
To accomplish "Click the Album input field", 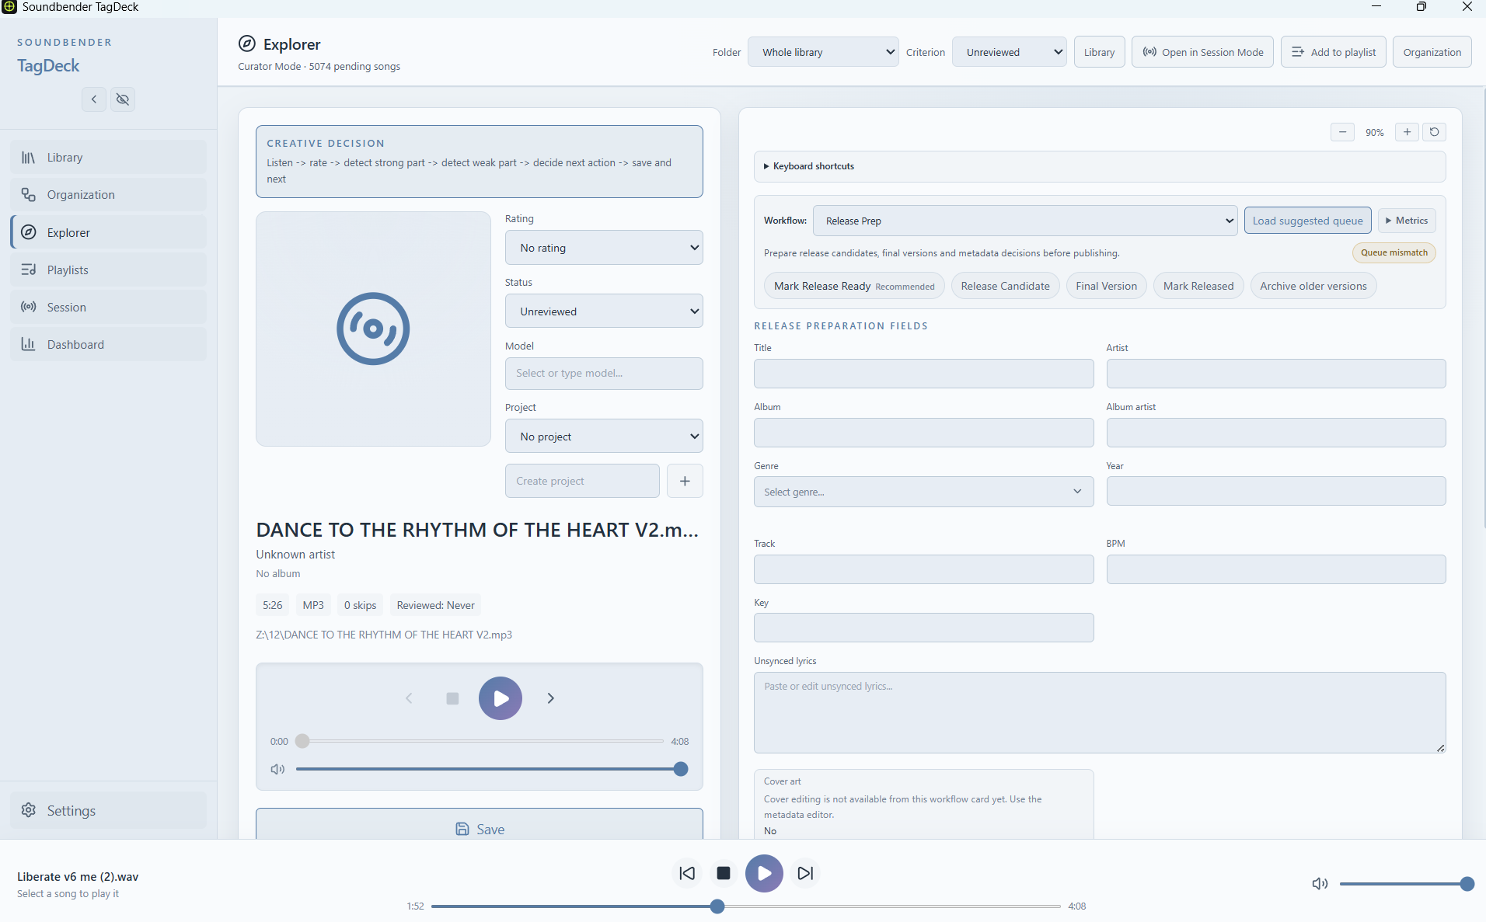I will click(923, 433).
